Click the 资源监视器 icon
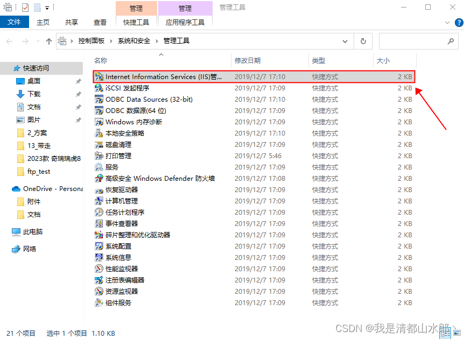This screenshot has height=339, width=464. click(x=99, y=291)
